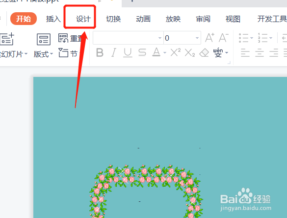
Task: Select the 放映 tab
Action: coord(173,19)
